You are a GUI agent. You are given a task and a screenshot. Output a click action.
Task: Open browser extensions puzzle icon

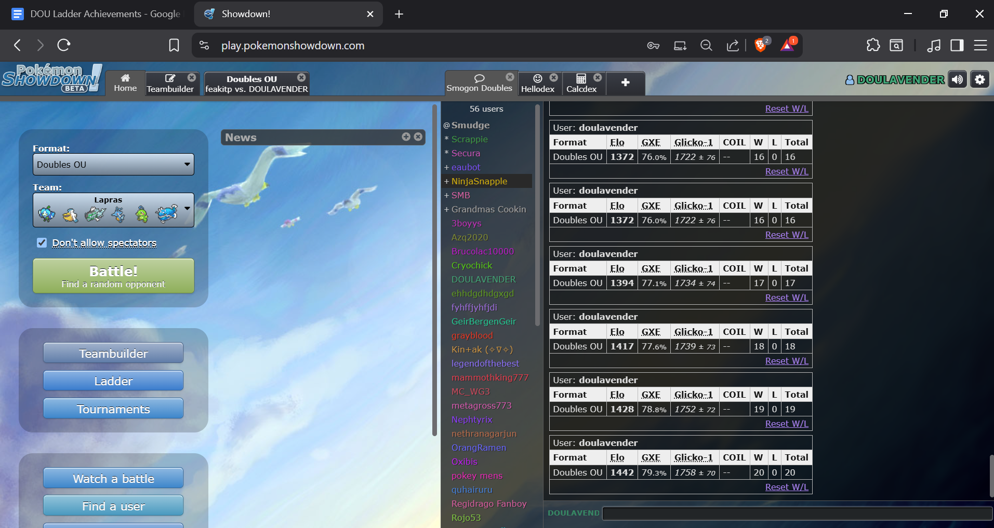pos(873,45)
